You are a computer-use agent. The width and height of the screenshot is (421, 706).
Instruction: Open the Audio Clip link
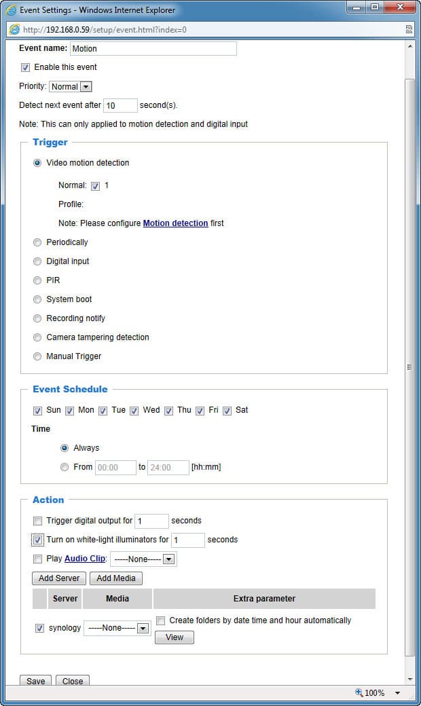(85, 559)
